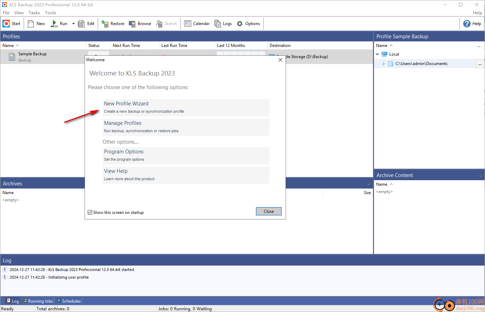Switch to the Log tab

click(x=13, y=301)
